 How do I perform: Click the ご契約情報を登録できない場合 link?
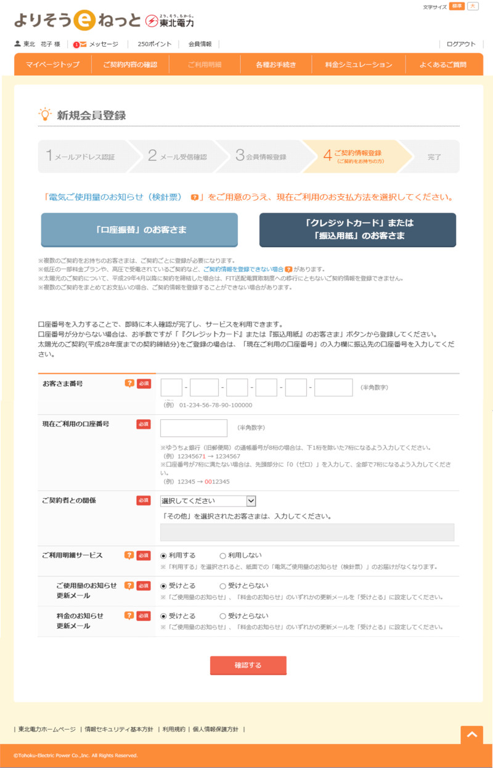(243, 269)
